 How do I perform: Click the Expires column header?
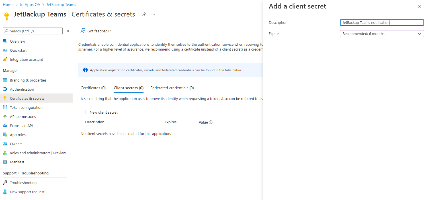point(171,122)
